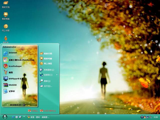Image resolution: width=160 pixels, height=120 pixels.
Task: Open 网上邻居 in the Start menu right column
Action: click(x=46, y=63)
